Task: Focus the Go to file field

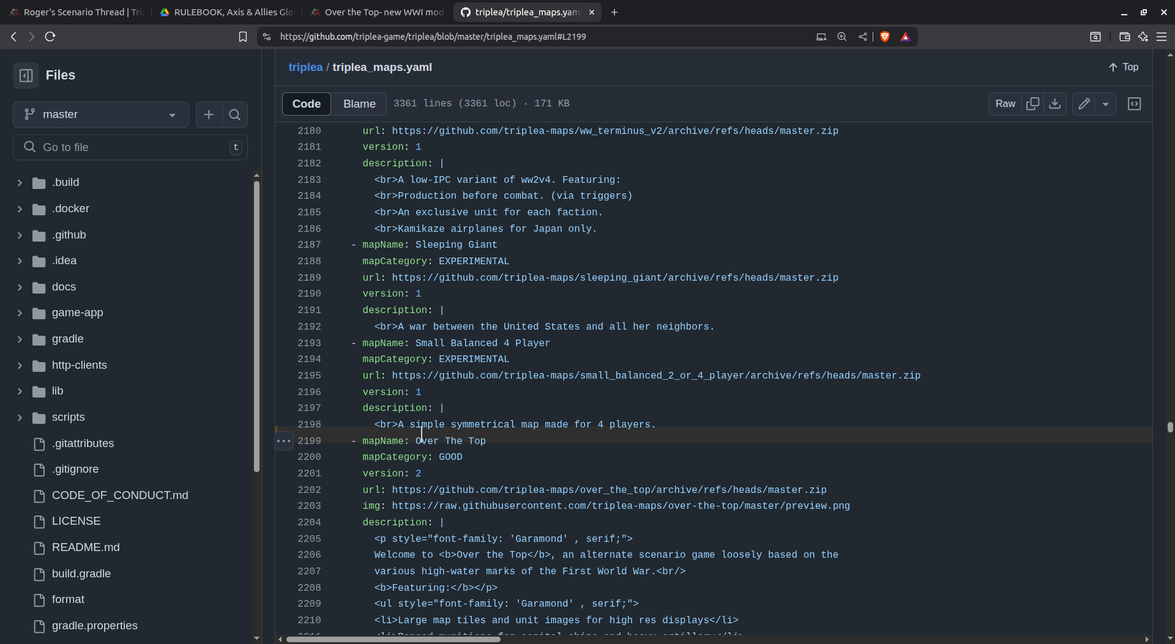Action: click(x=130, y=147)
